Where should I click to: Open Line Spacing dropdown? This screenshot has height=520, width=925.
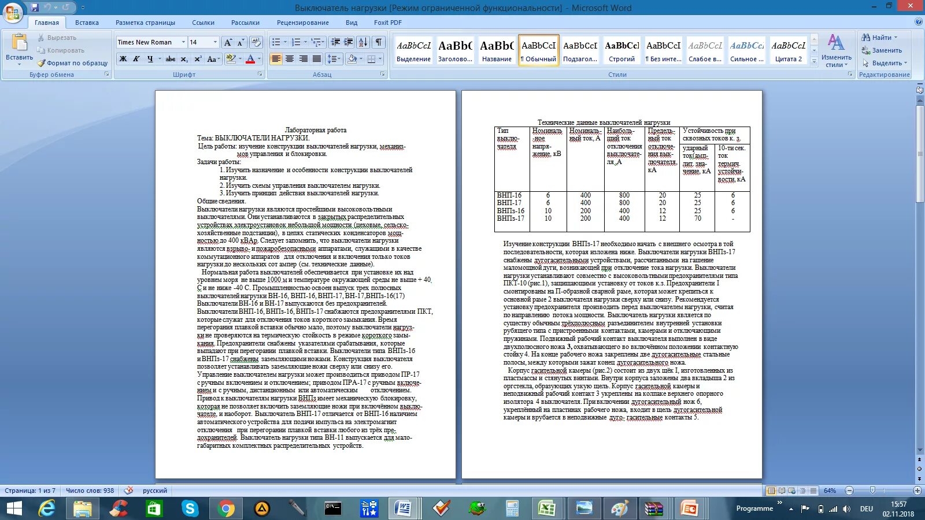pyautogui.click(x=334, y=59)
